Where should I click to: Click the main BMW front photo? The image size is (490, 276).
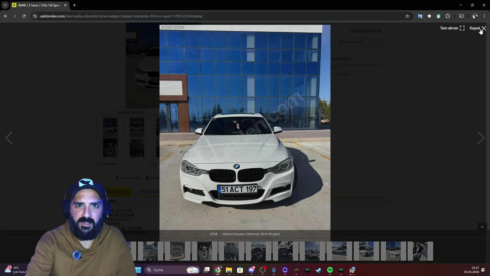(245, 127)
